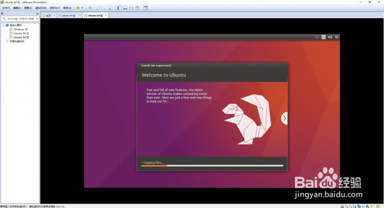Image resolution: width=384 pixels, height=208 pixels.
Task: Open Ubuntu keyboard layout indicator
Action: (x=323, y=37)
